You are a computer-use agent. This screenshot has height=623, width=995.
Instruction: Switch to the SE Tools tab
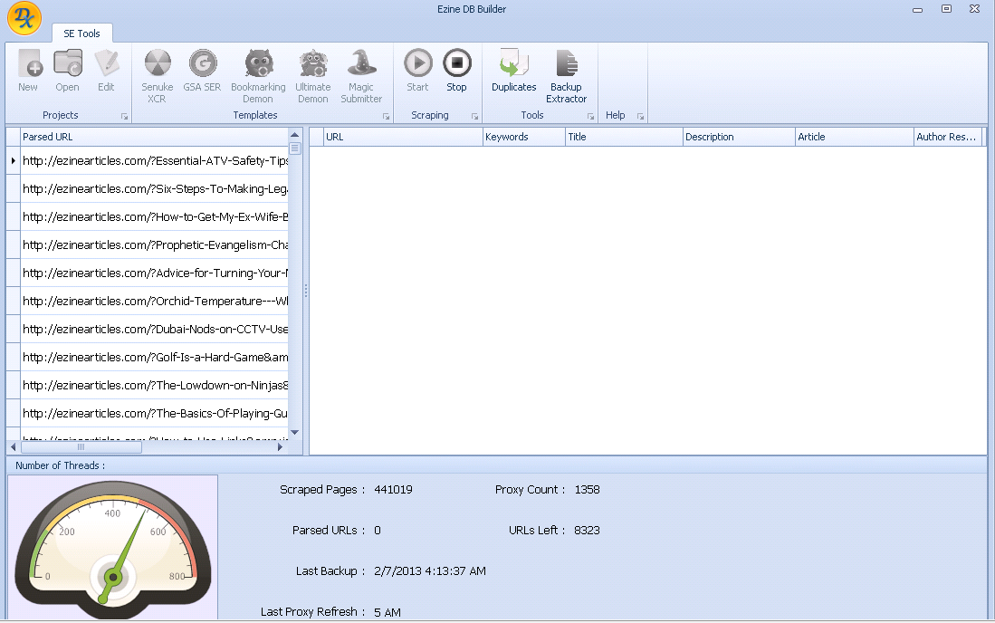(81, 34)
